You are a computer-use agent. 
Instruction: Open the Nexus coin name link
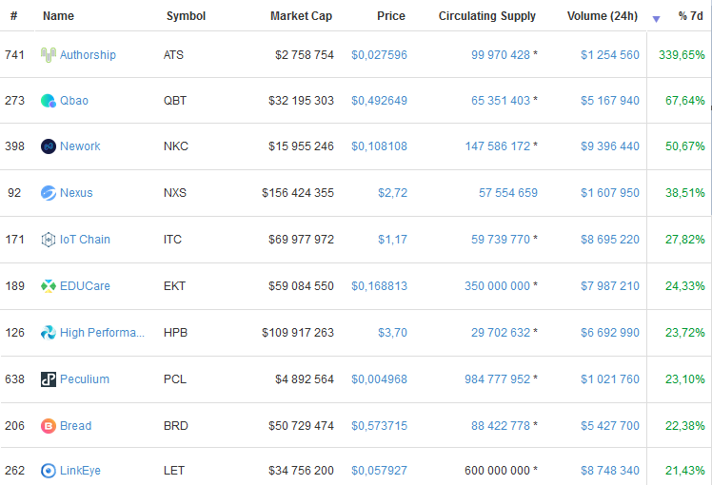click(76, 193)
